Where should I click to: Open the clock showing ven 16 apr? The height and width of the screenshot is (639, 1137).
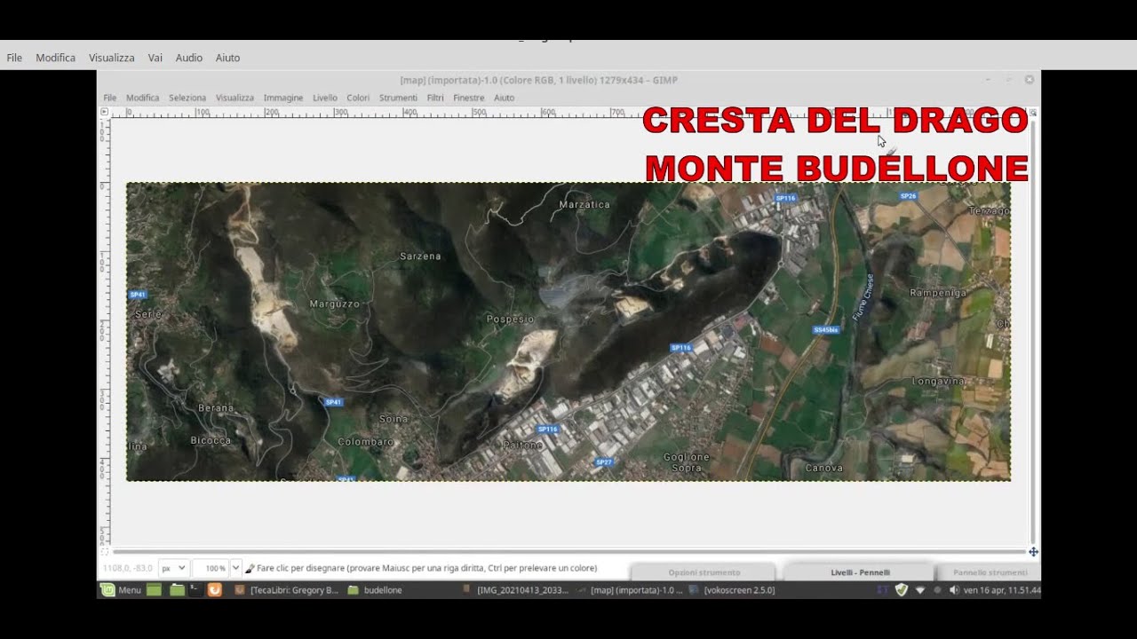click(1002, 589)
